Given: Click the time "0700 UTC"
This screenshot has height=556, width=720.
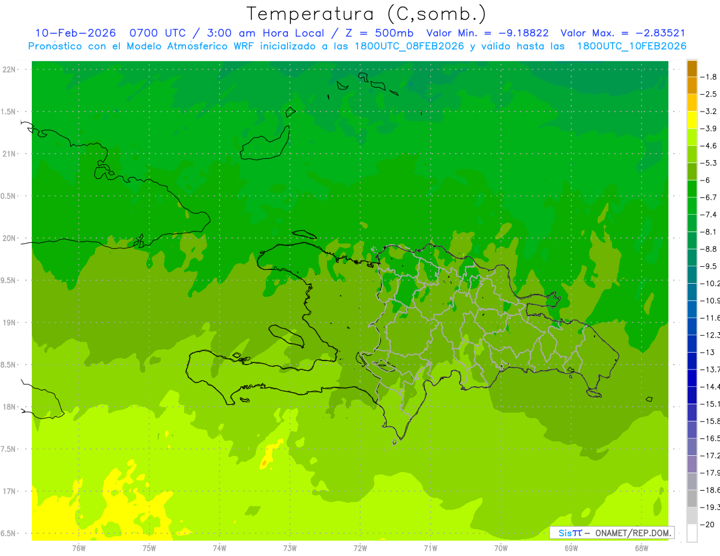Looking at the screenshot, I should (x=157, y=33).
